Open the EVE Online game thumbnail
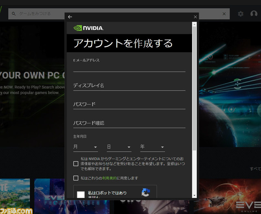The width and height of the screenshot is (261, 214). pyautogui.click(x=230, y=196)
